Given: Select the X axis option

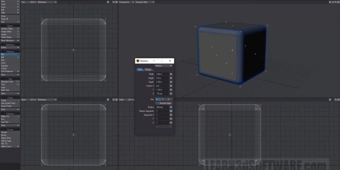Looking at the screenshot, I should (157, 99).
